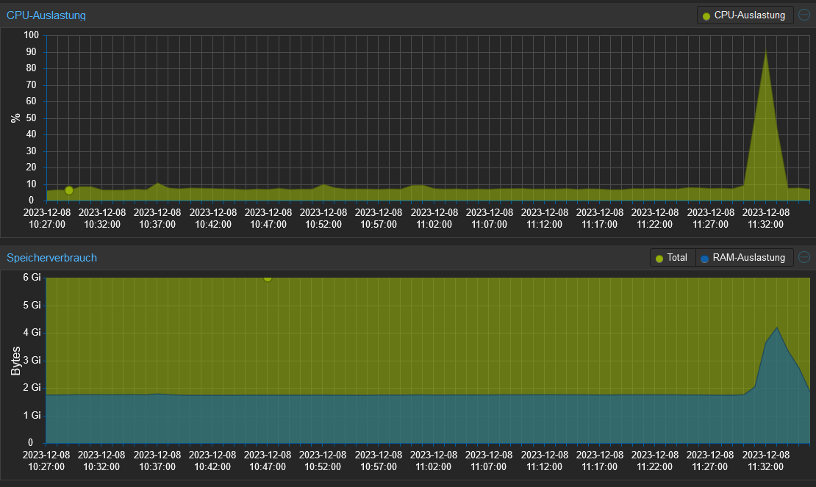The width and height of the screenshot is (816, 487).
Task: Click the Speicherverbrauch panel title
Action: point(51,258)
